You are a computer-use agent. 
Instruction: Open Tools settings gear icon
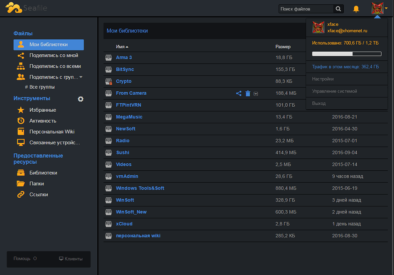[80, 99]
